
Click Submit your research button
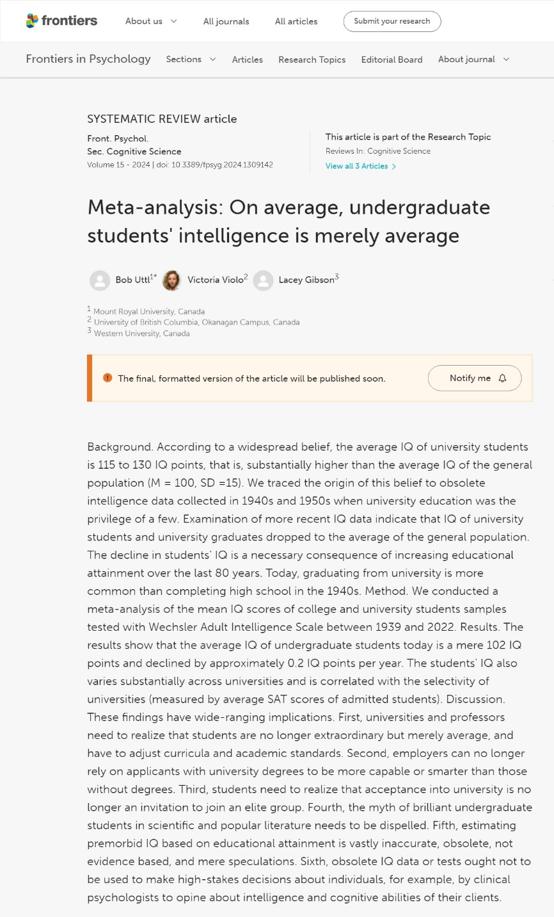pyautogui.click(x=392, y=21)
